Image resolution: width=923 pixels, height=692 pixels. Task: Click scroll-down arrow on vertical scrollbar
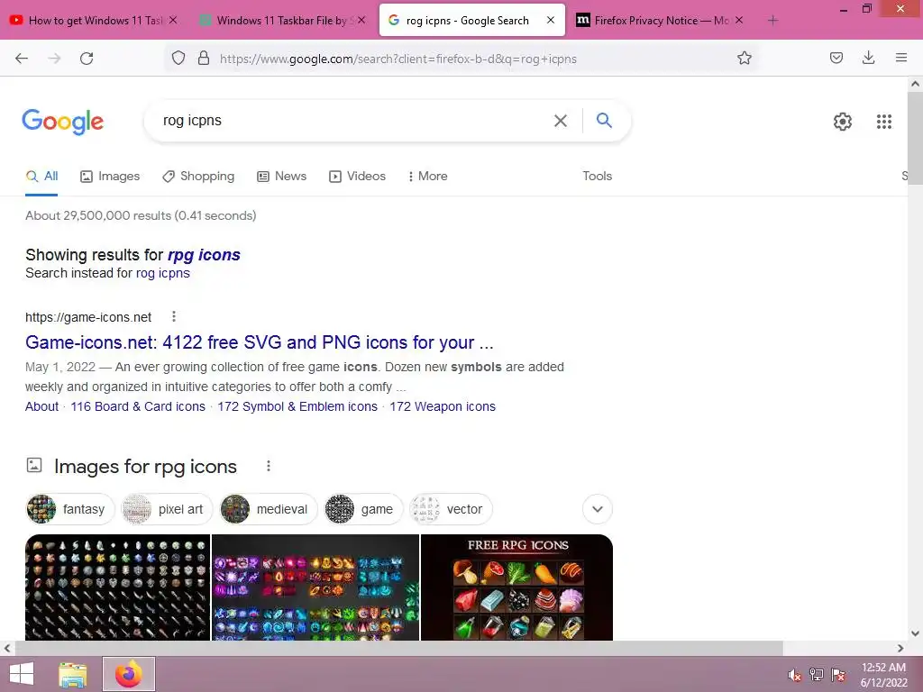pos(915,633)
